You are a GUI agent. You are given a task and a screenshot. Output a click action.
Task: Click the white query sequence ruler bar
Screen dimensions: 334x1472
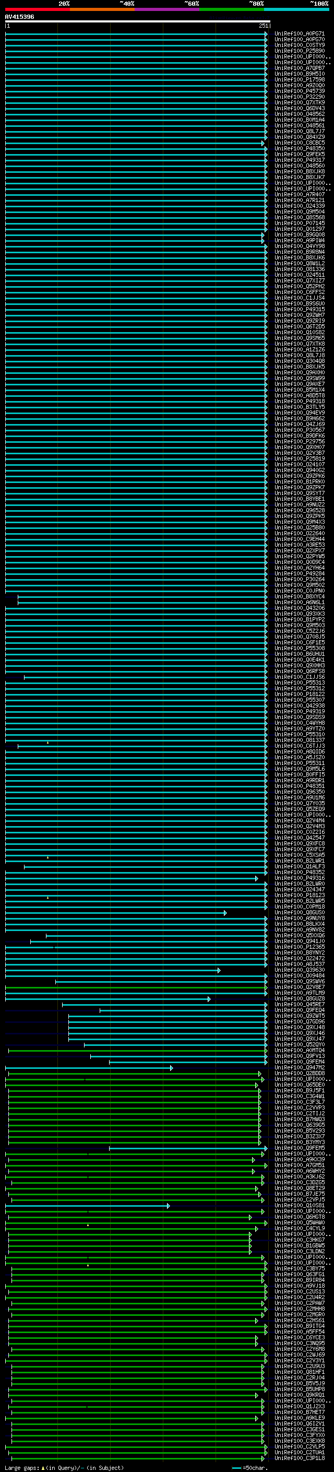point(138,22)
